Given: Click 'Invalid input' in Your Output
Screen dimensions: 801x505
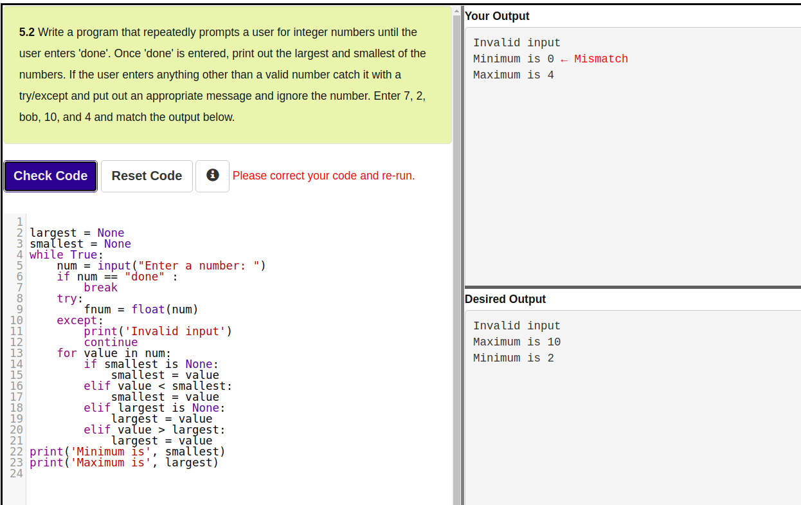Looking at the screenshot, I should (517, 43).
